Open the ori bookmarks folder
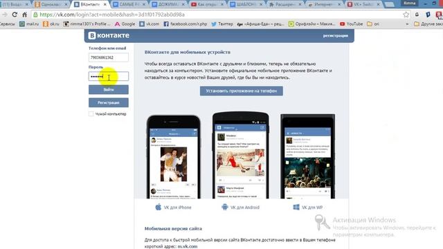 tap(373, 24)
